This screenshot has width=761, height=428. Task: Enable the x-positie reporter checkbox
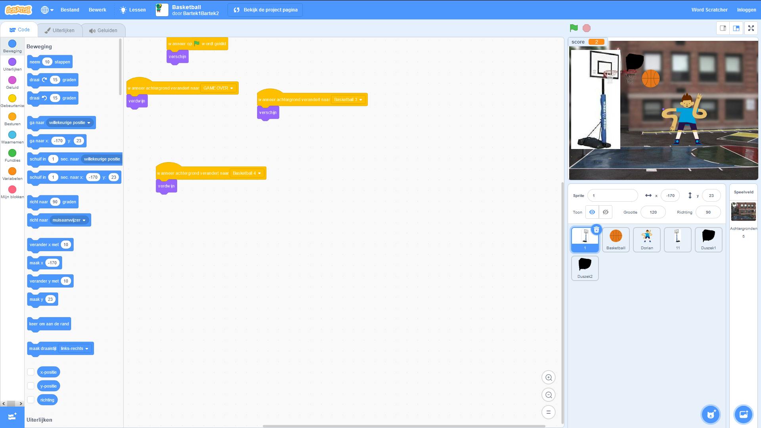click(x=31, y=372)
